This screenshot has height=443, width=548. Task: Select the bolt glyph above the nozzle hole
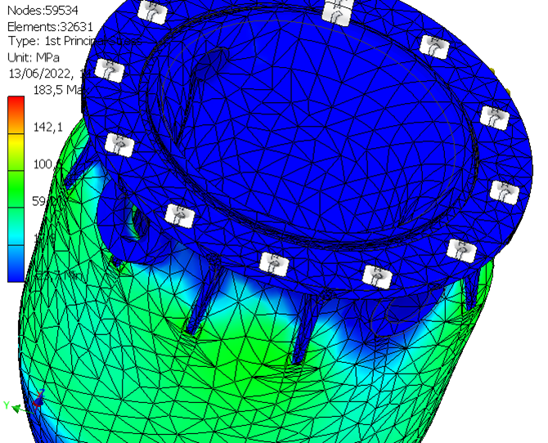point(177,215)
